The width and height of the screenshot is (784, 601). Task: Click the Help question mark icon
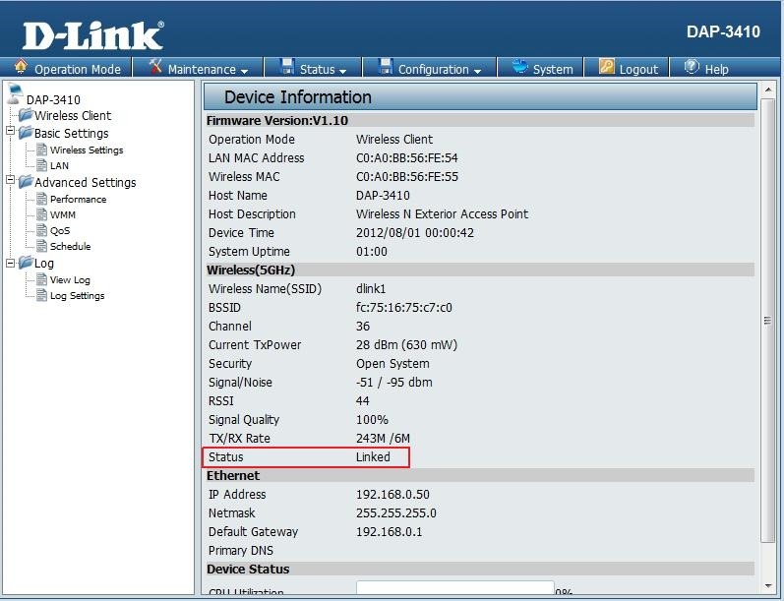[x=691, y=68]
